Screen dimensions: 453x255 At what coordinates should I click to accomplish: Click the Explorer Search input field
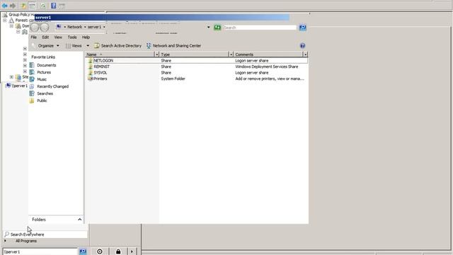pyautogui.click(x=260, y=28)
